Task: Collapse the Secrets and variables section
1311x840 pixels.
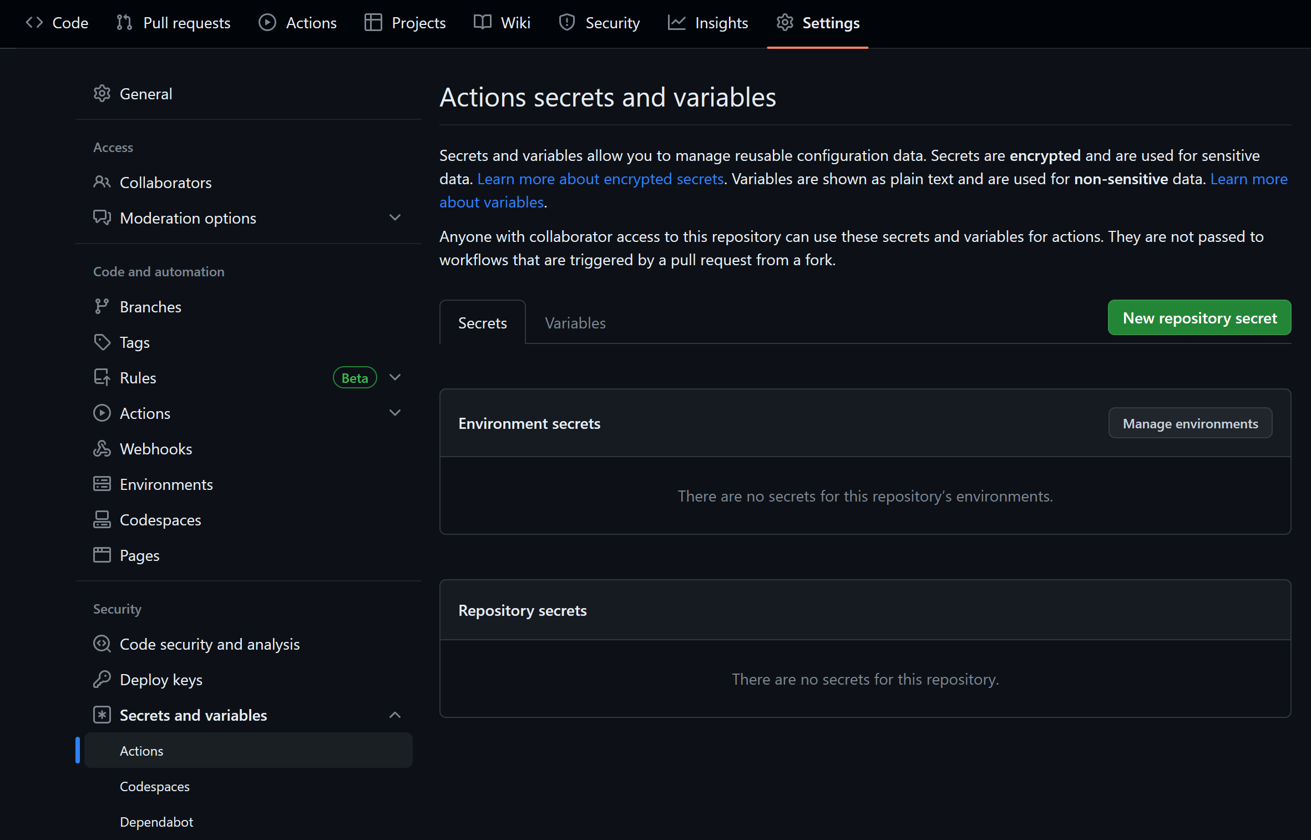Action: click(x=395, y=715)
